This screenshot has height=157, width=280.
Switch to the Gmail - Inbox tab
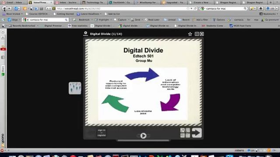pos(14,3)
